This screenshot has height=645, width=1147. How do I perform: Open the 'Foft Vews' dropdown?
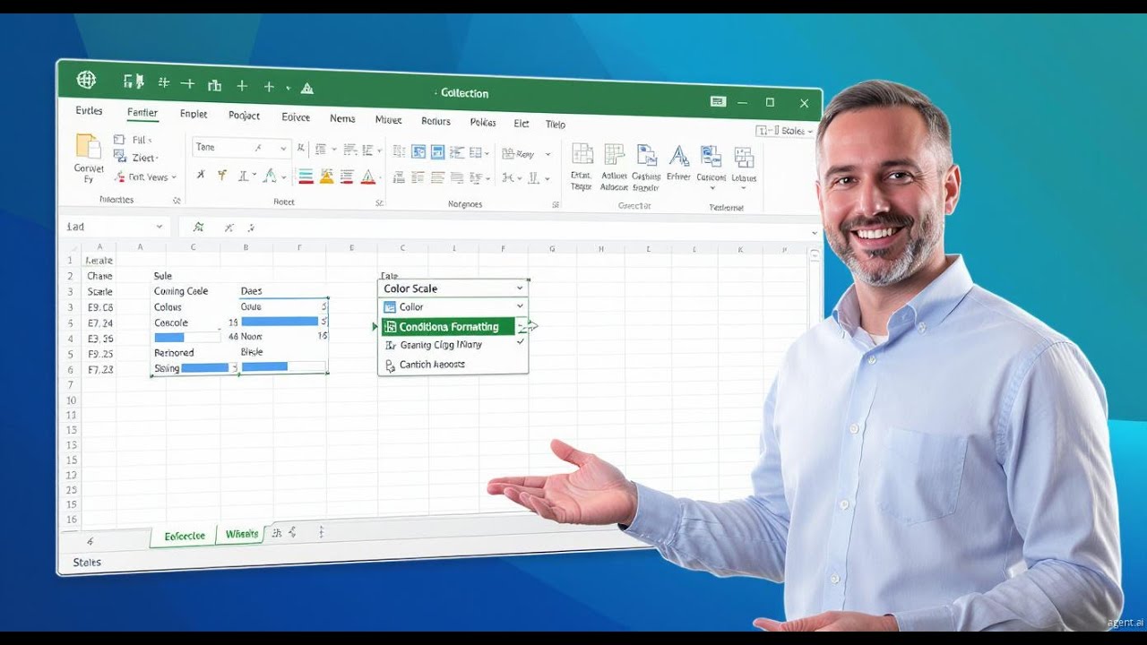(x=173, y=177)
